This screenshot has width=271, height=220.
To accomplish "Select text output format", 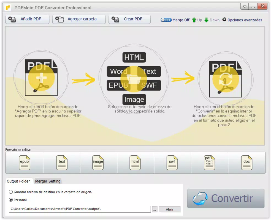I will (x=62, y=163).
